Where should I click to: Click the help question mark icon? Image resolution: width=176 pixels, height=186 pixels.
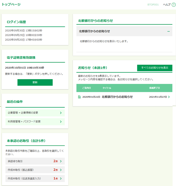tap(174, 5)
